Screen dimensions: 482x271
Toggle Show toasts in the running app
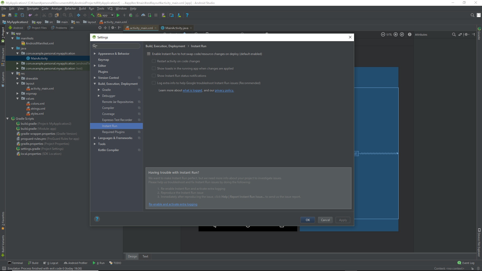(154, 69)
